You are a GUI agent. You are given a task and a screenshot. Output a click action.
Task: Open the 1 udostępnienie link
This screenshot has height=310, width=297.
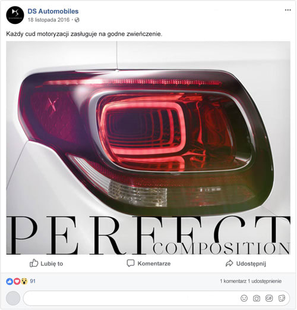click(x=265, y=281)
